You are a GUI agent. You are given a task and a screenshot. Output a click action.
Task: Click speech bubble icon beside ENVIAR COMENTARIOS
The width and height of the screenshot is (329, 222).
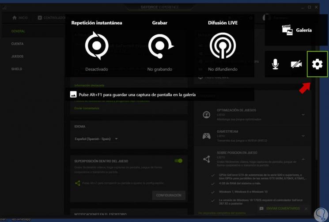click(261, 209)
